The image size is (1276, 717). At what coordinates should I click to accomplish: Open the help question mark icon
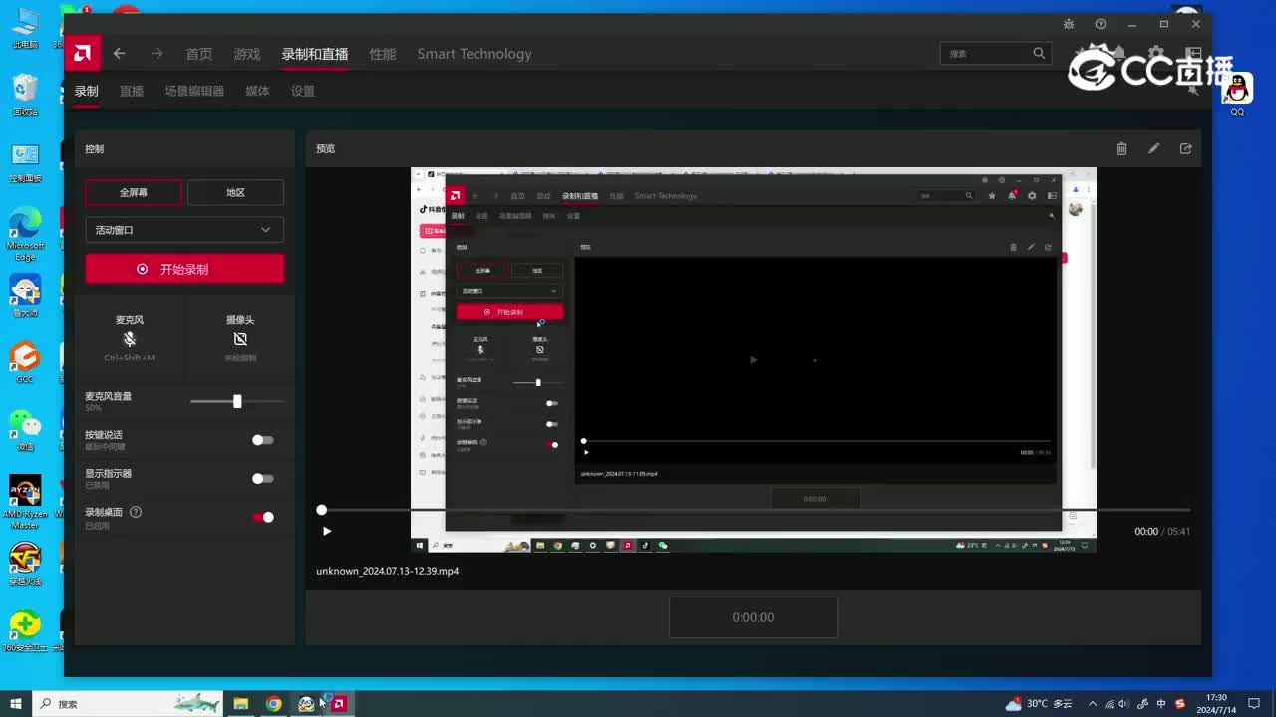tap(1101, 24)
